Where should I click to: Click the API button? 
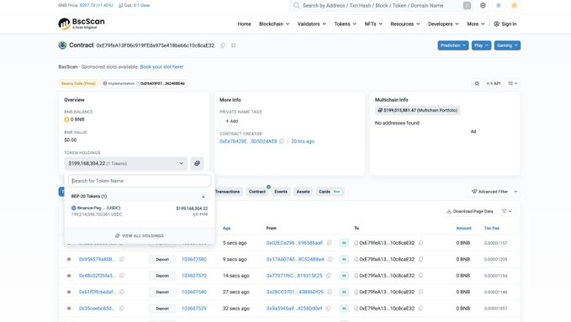pos(494,83)
